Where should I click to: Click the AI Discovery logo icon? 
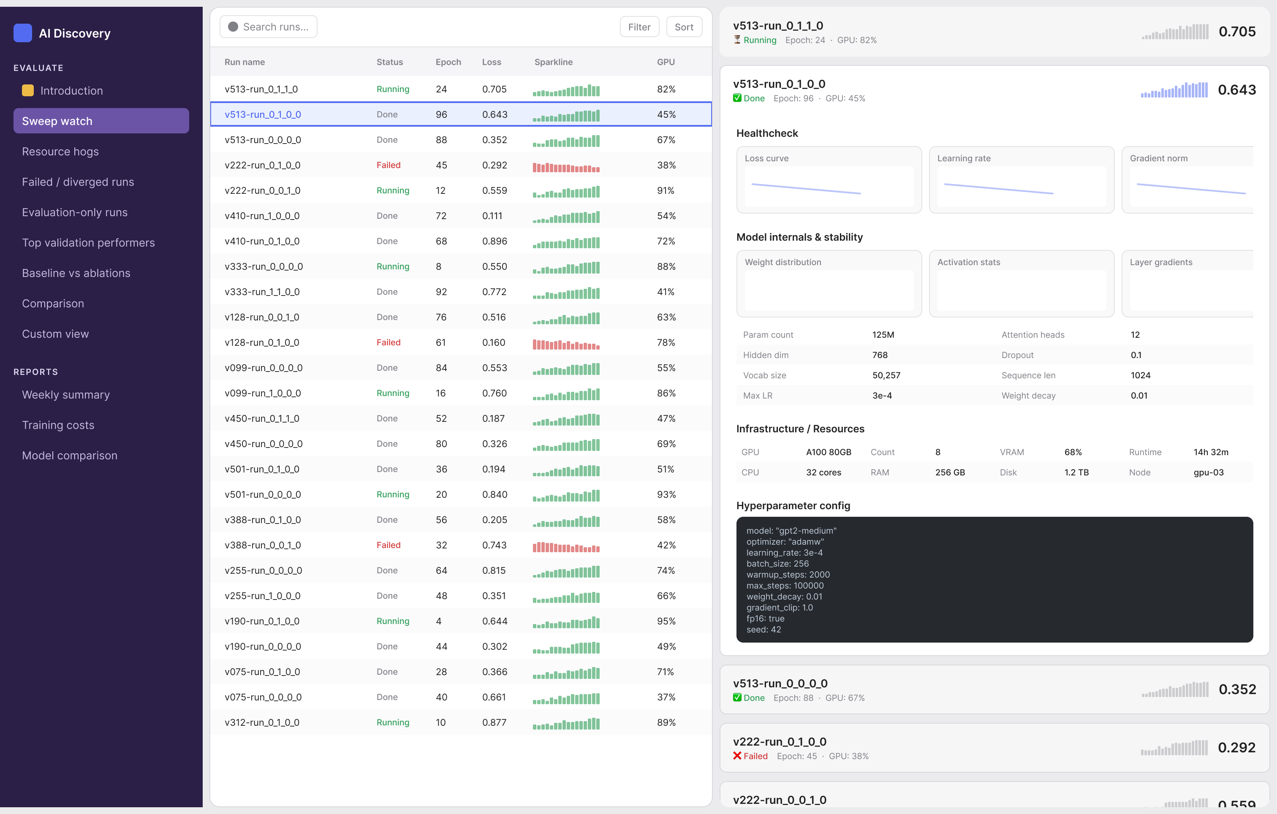click(x=23, y=33)
